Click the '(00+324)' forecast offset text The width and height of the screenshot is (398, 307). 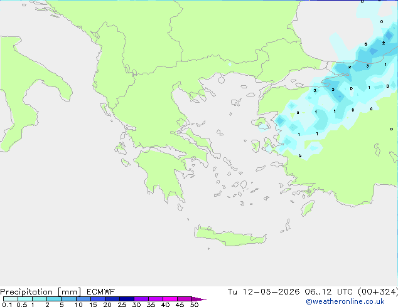coord(378,292)
